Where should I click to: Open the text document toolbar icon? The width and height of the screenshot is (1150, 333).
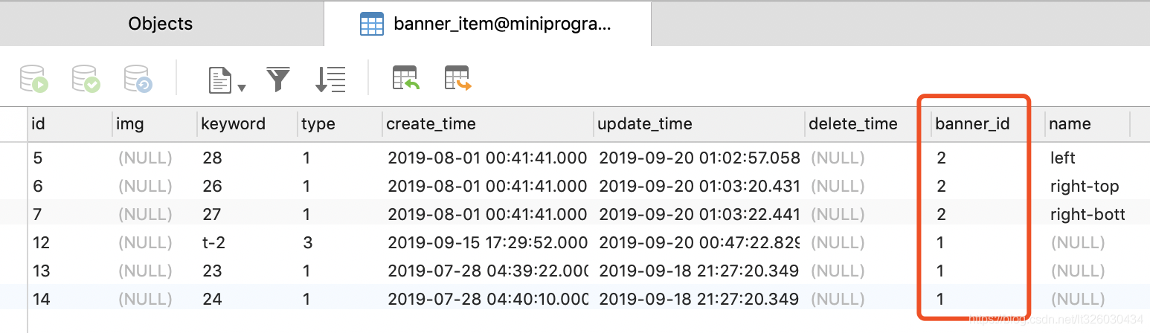point(220,79)
